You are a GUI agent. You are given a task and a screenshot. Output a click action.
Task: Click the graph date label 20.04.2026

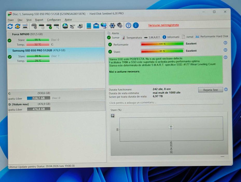click(171, 147)
